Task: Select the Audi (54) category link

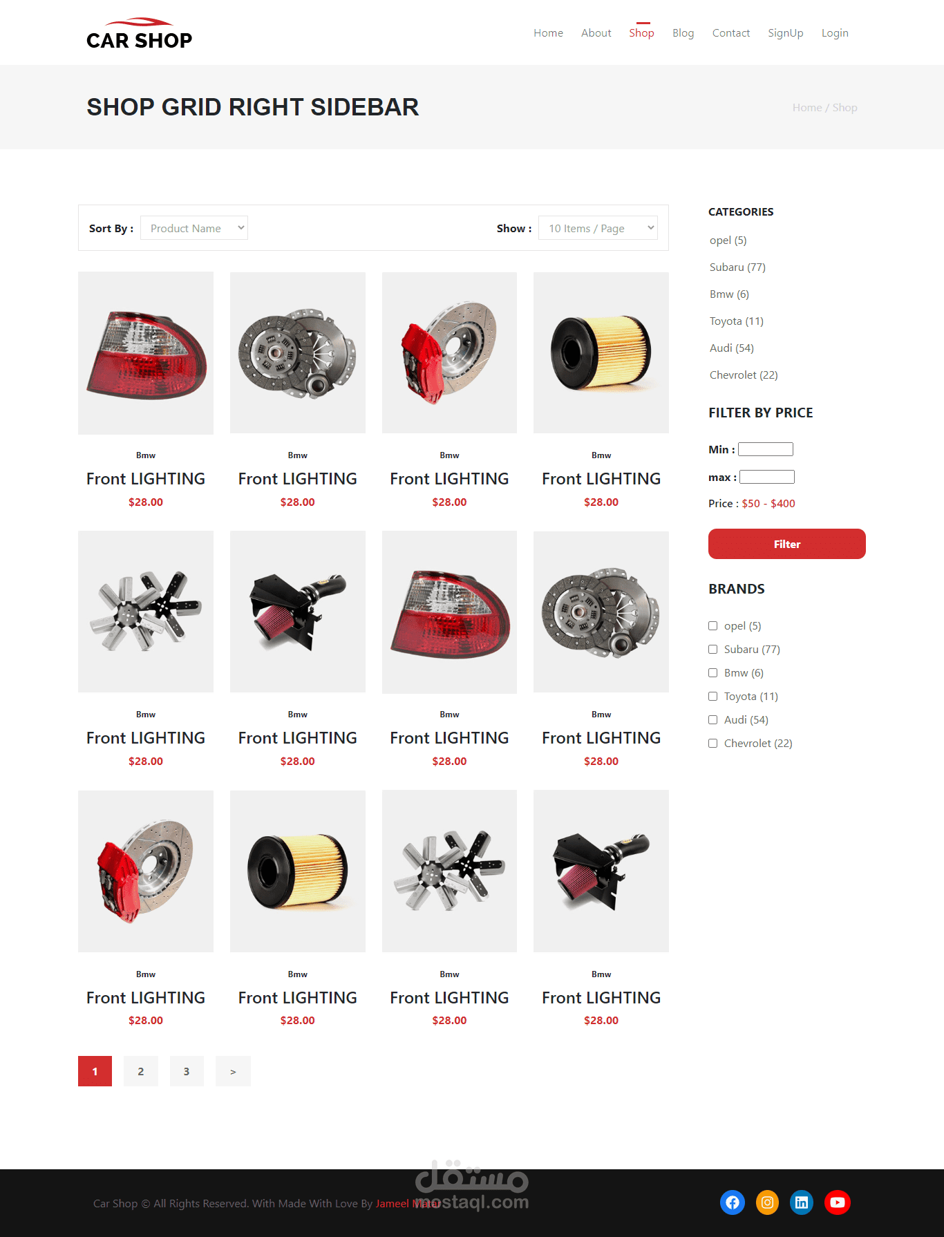Action: (x=732, y=348)
